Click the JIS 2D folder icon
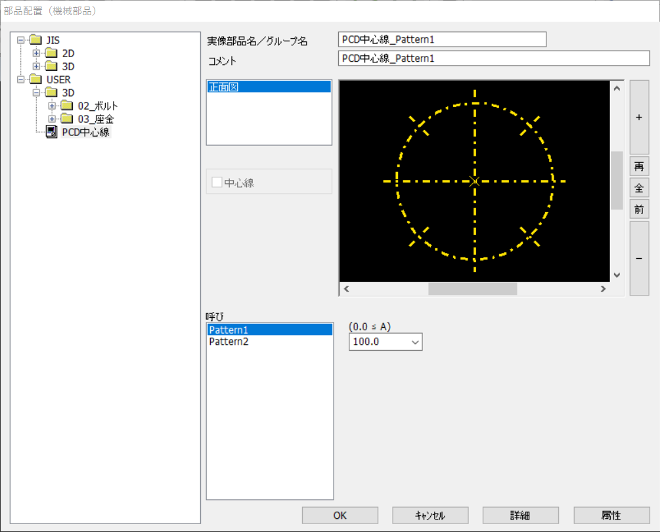The height and width of the screenshot is (532, 660). (51, 53)
